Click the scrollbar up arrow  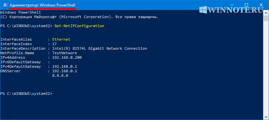pos(266,13)
